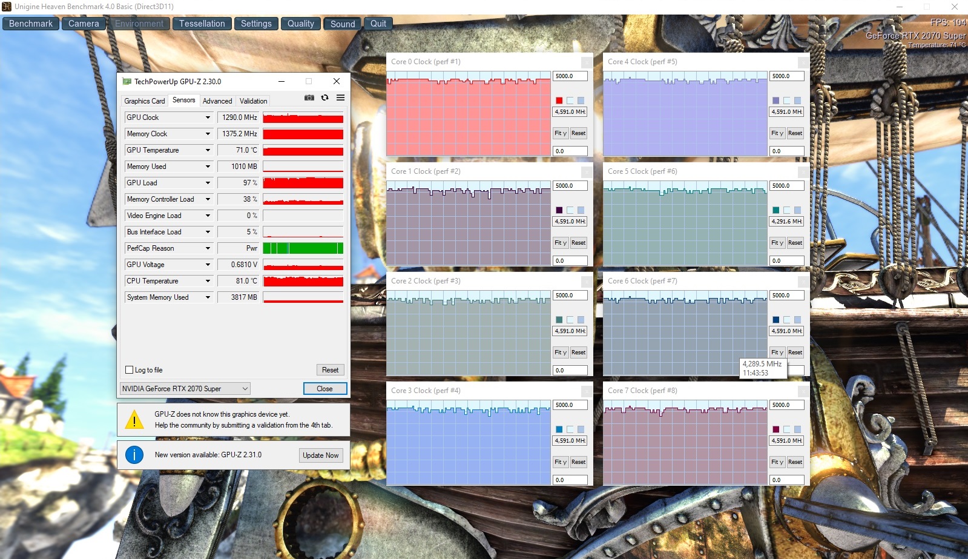Expand the CPU Temperature sensor dropdown
Image resolution: width=968 pixels, height=559 pixels.
click(208, 281)
